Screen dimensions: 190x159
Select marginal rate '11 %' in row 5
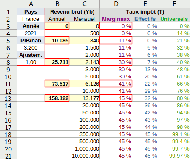click(x=116, y=40)
